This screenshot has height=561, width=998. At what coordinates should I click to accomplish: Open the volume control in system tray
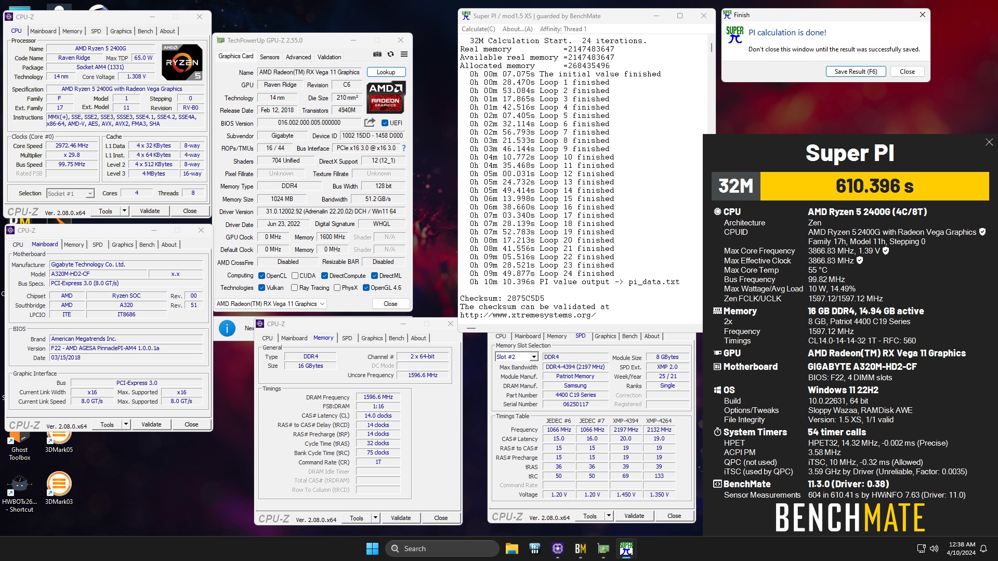pos(934,549)
